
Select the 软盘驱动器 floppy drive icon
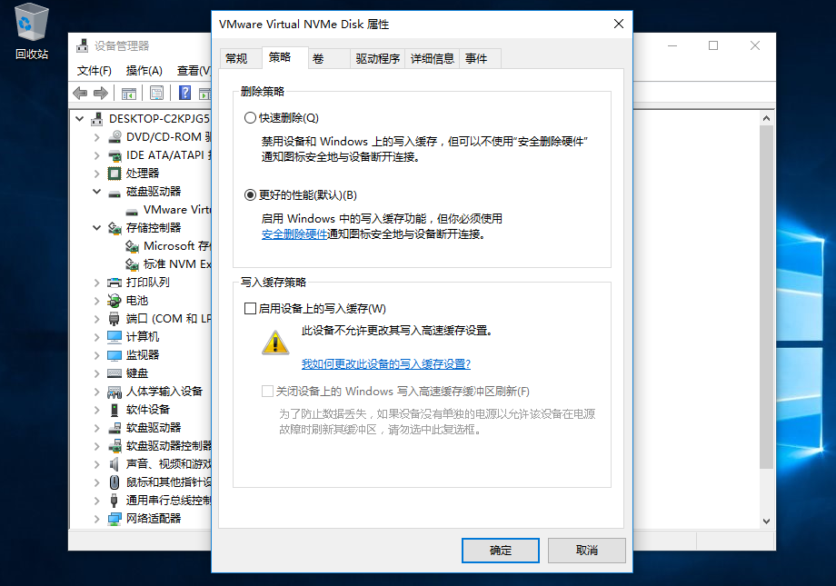tap(114, 428)
